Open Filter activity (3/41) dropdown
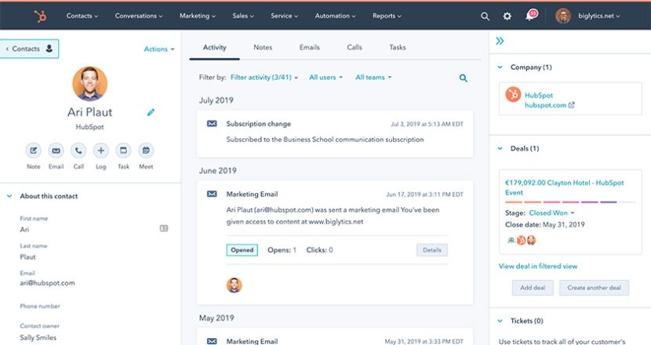651x345 pixels. (264, 78)
